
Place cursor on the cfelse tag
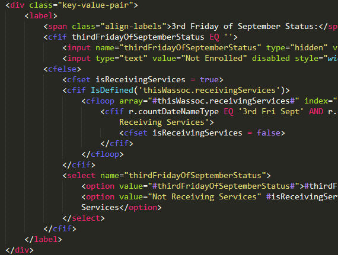pyautogui.click(x=62, y=69)
